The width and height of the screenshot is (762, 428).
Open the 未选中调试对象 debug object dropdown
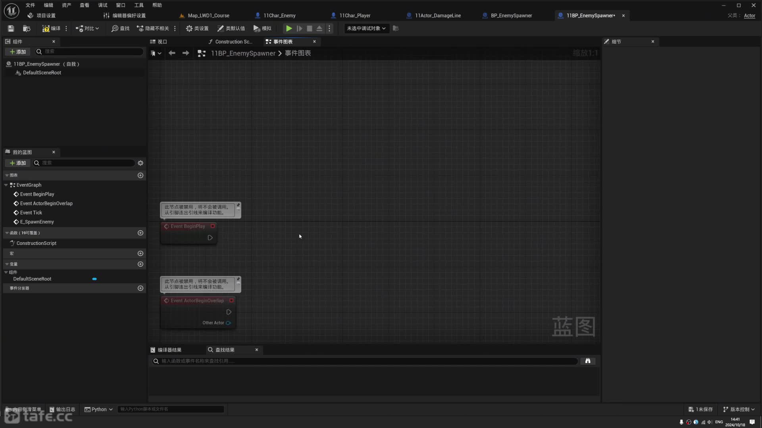366,29
